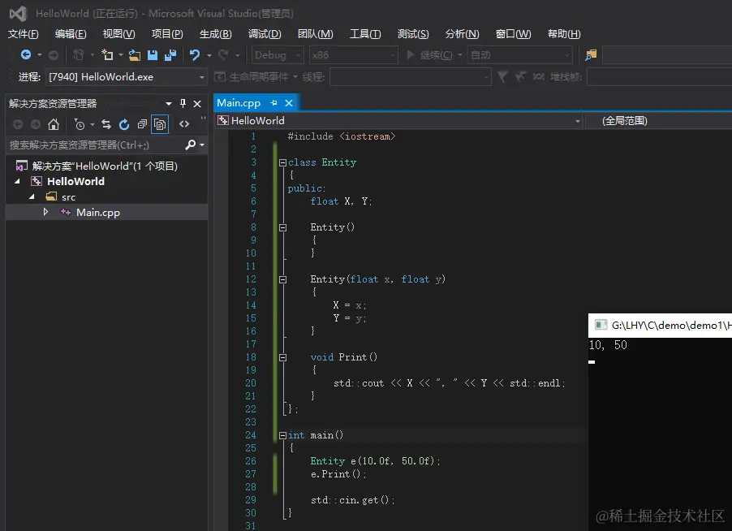Open the HelloWorld scope dropdown in editor
Screen dimensions: 732x531
tap(399, 121)
